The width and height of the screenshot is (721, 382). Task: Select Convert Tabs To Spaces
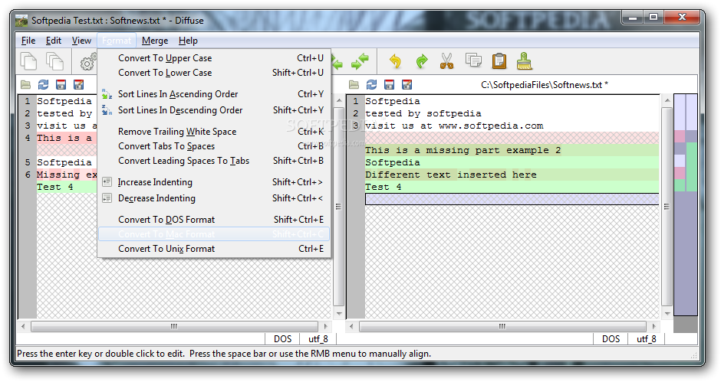tap(214, 146)
